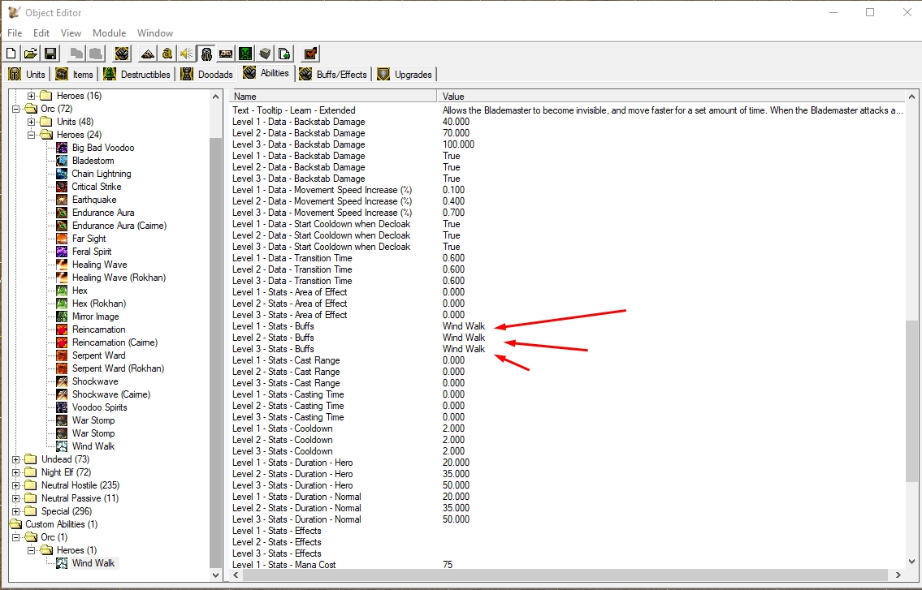Click the New file toolbar icon

[11, 54]
